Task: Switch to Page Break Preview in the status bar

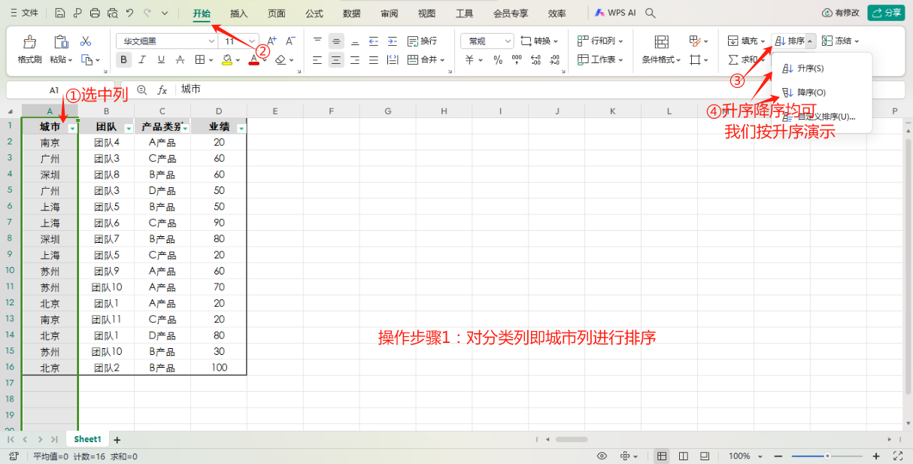Action: coord(704,456)
